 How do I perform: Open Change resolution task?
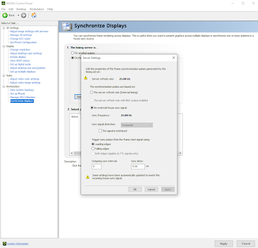(20, 49)
